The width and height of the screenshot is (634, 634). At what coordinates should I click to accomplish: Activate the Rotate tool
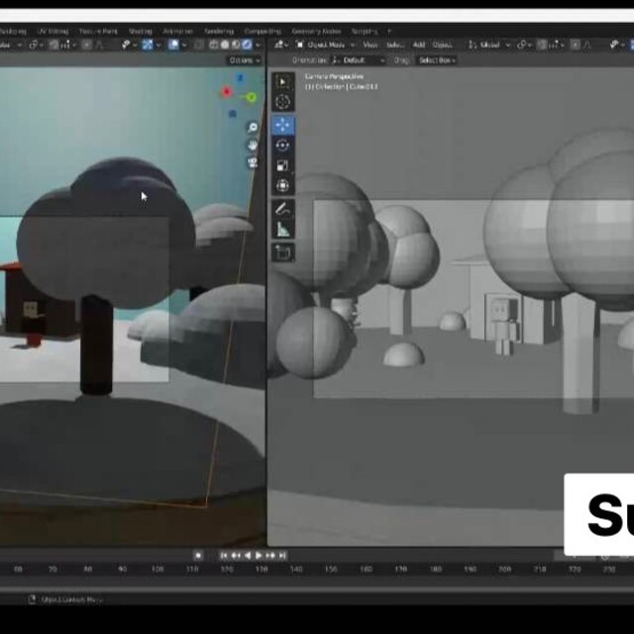282,146
